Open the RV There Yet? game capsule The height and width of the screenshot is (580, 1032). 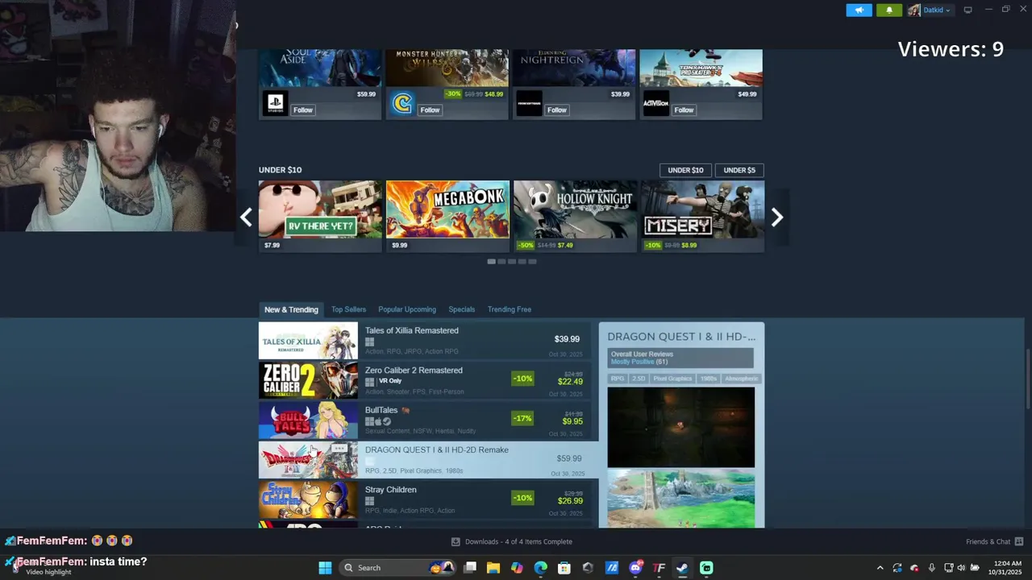320,216
